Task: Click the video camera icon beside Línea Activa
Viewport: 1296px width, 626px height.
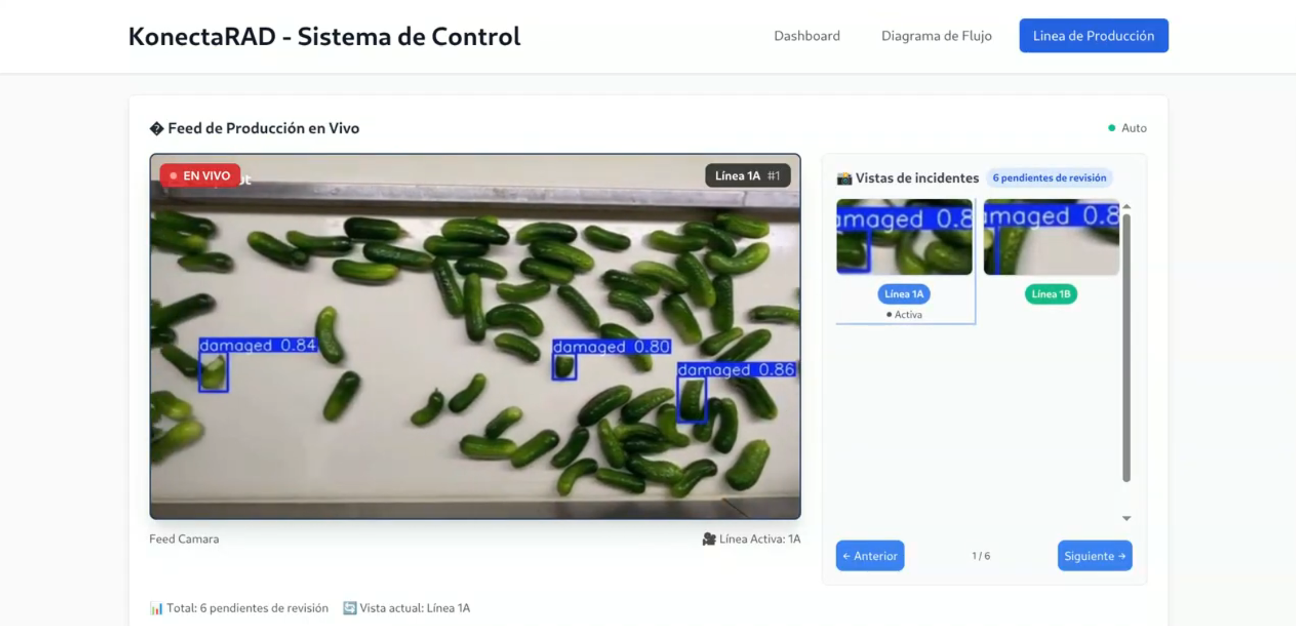Action: 709,539
